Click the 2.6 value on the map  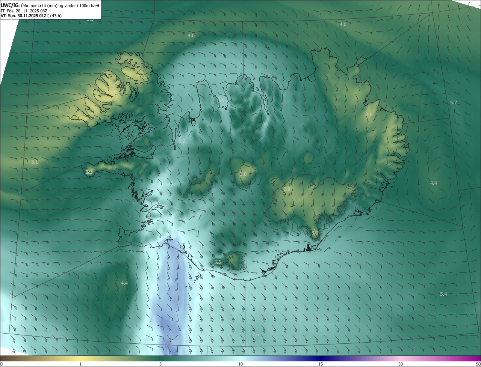(369, 114)
